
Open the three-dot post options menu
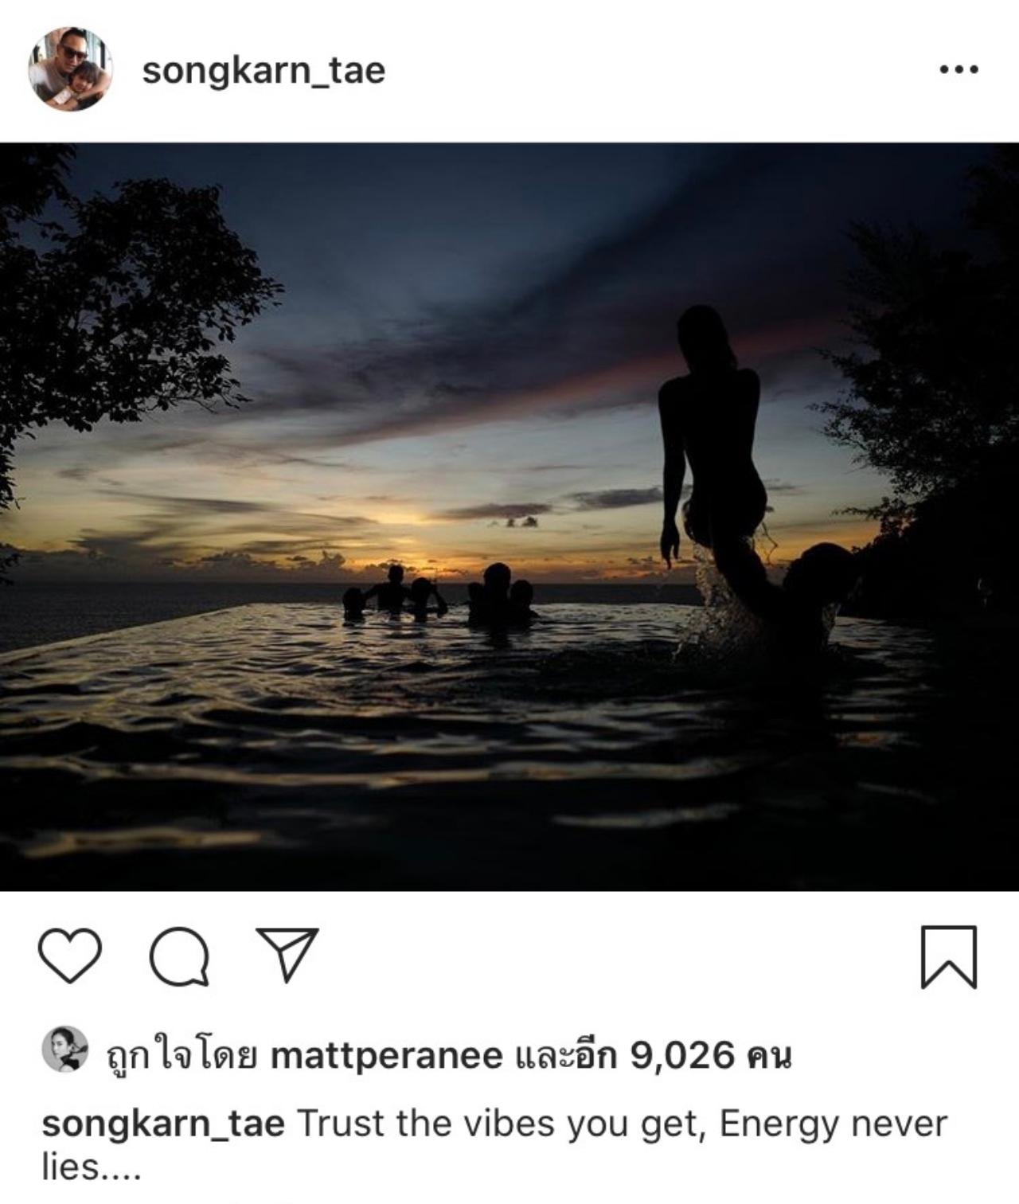point(958,70)
